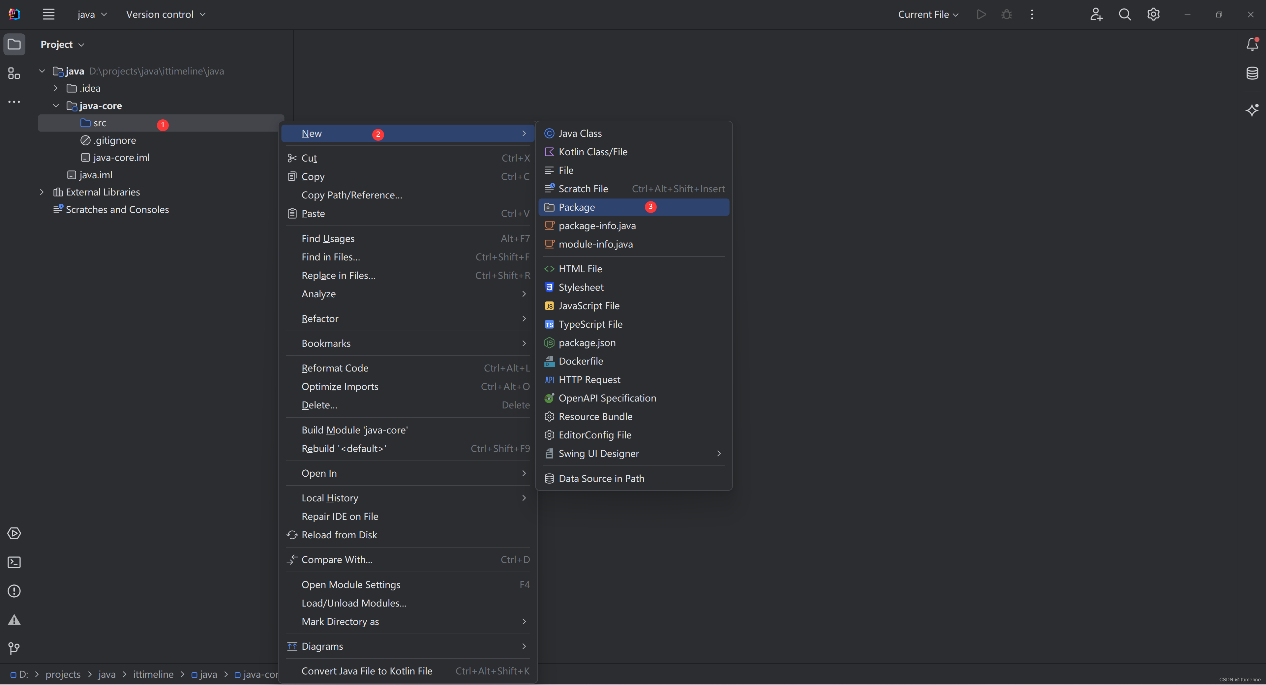
Task: Open Search Everywhere magnifier icon
Action: tap(1125, 14)
